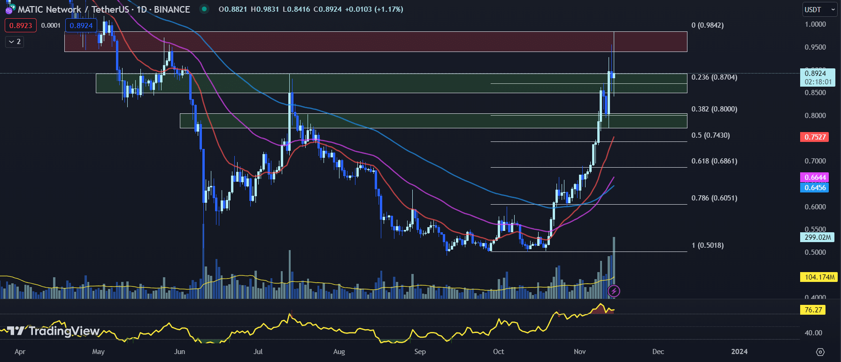The image size is (841, 362).
Task: Expand the indicator legend with chevron 2
Action: [15, 42]
